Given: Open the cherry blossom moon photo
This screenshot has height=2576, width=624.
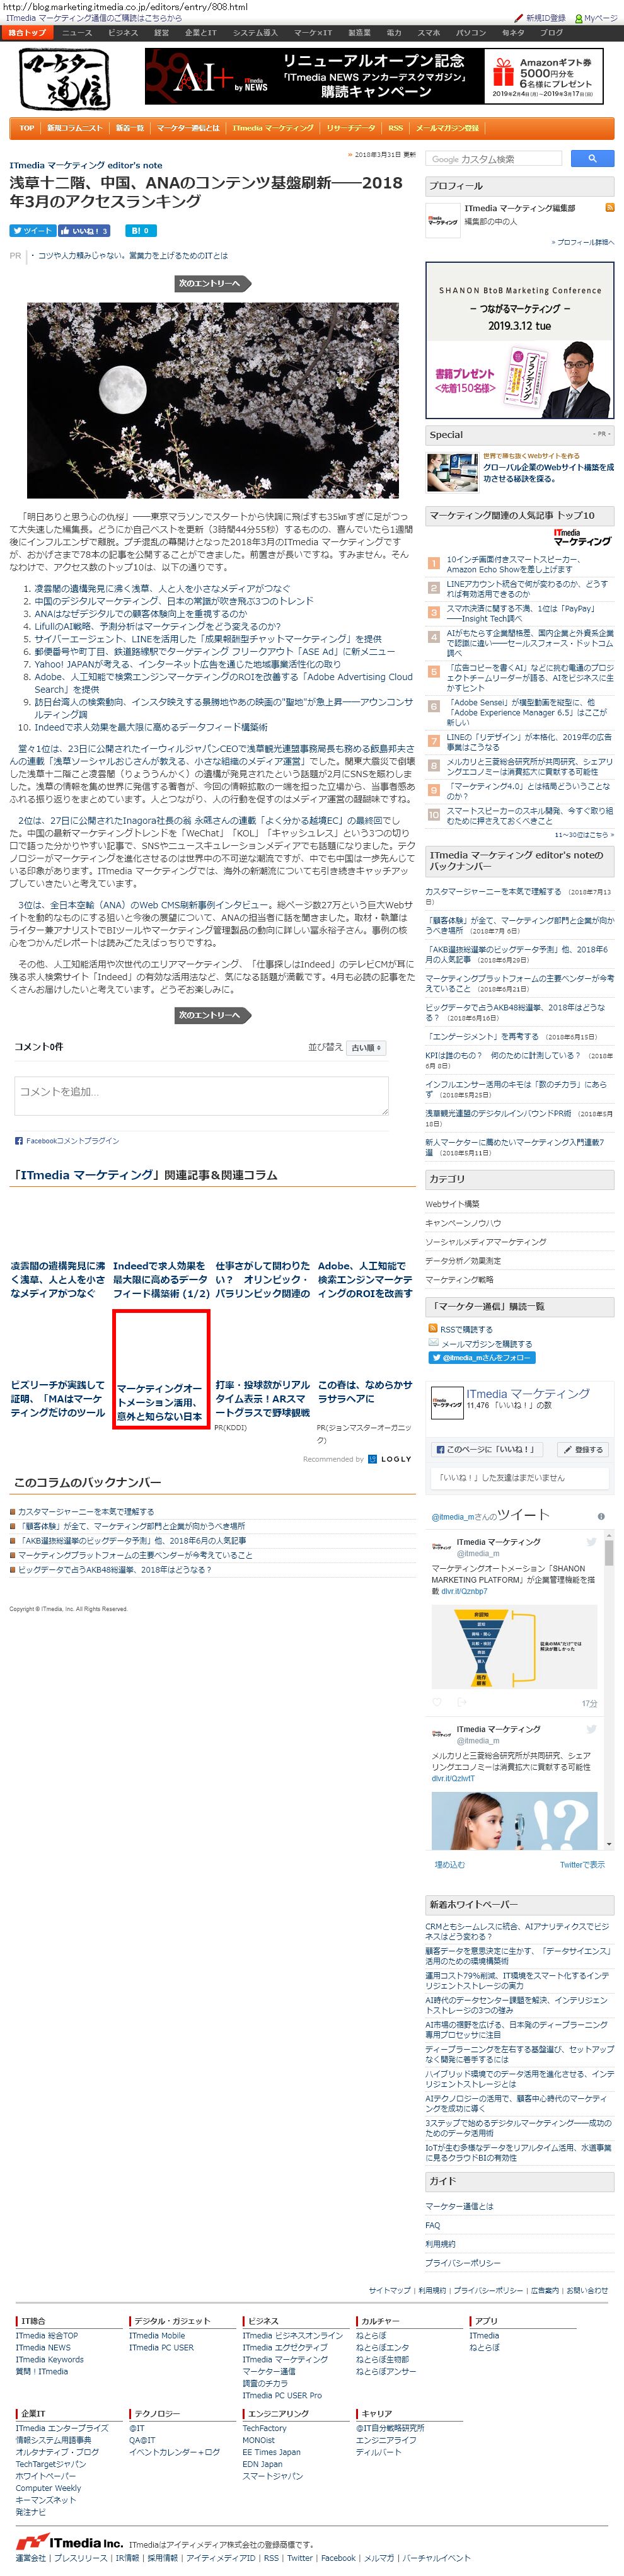Looking at the screenshot, I should click(x=212, y=400).
